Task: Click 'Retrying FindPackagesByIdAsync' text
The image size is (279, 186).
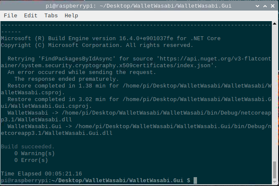Action: [62, 59]
